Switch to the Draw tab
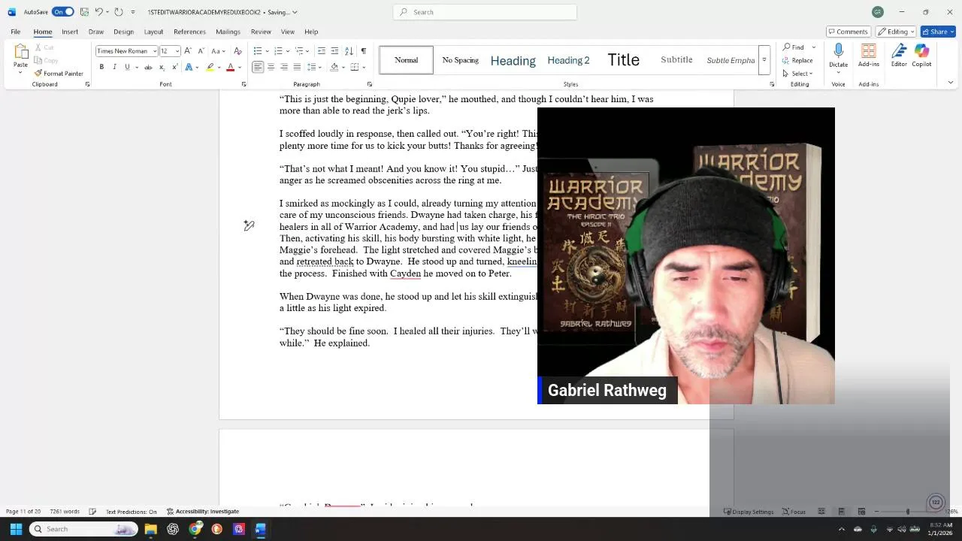 (95, 32)
